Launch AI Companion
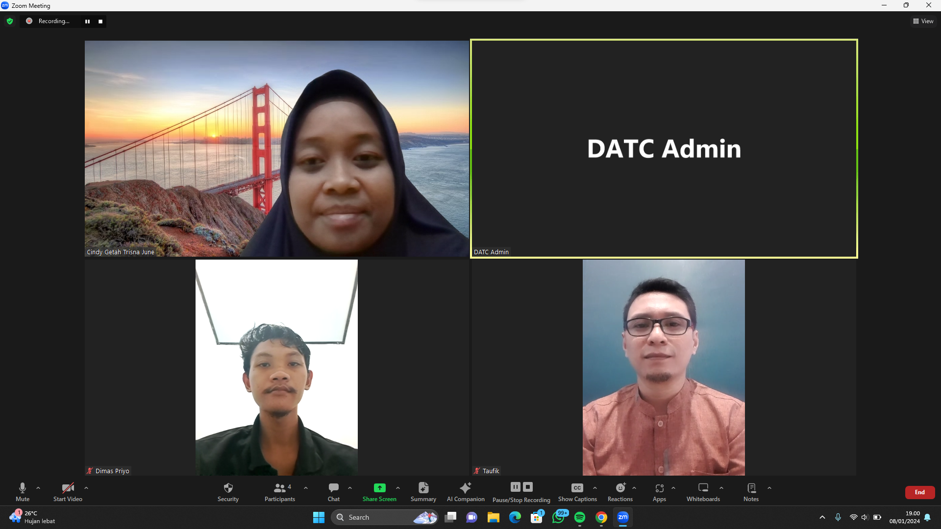The width and height of the screenshot is (941, 529). (x=465, y=492)
